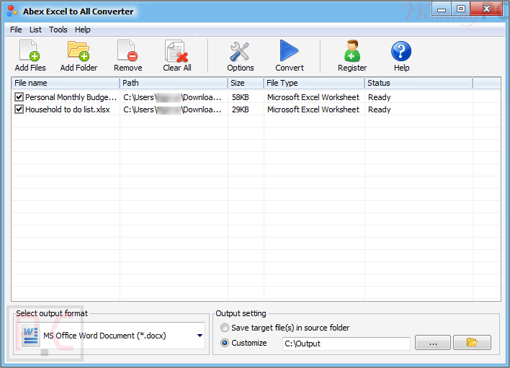
Task: Close the Abex converter window
Action: [486, 9]
